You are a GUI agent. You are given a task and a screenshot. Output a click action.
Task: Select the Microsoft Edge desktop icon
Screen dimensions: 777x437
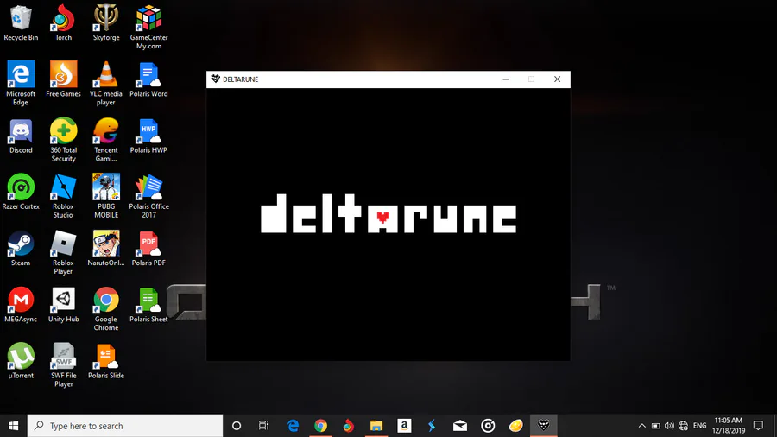coord(21,84)
